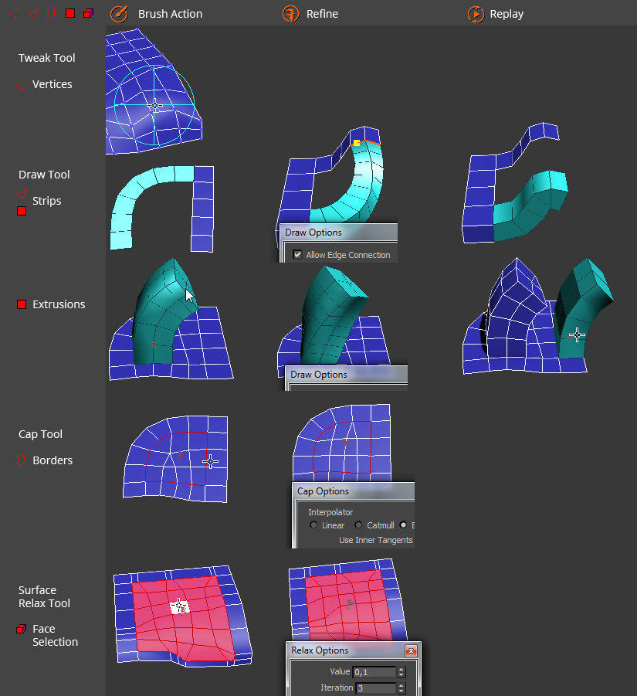Image resolution: width=637 pixels, height=696 pixels.
Task: Select the element cube icon in top bar
Action: 88,14
